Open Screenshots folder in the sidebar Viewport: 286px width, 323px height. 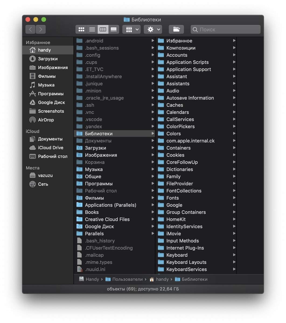[48, 111]
